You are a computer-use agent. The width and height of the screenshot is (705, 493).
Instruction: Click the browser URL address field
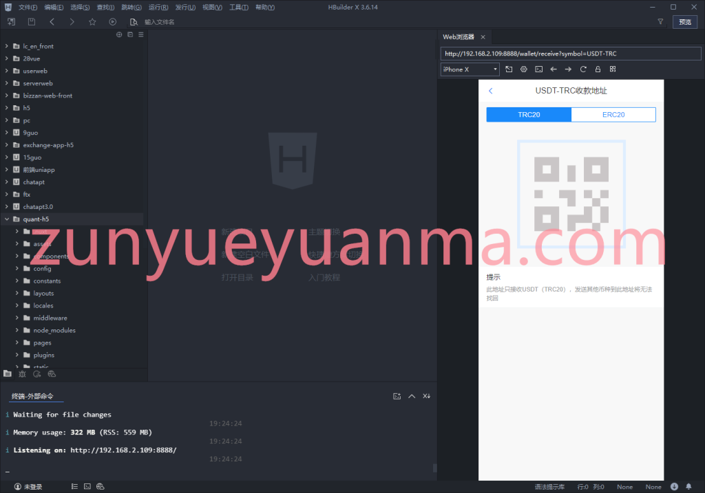(571, 54)
